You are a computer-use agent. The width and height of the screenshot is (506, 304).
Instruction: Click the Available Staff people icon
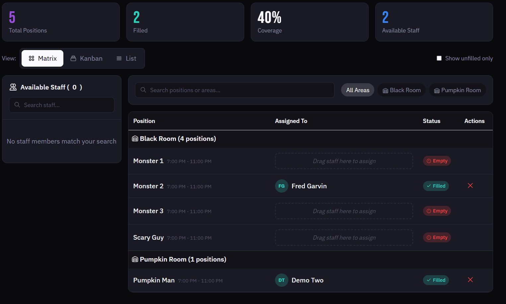[13, 87]
